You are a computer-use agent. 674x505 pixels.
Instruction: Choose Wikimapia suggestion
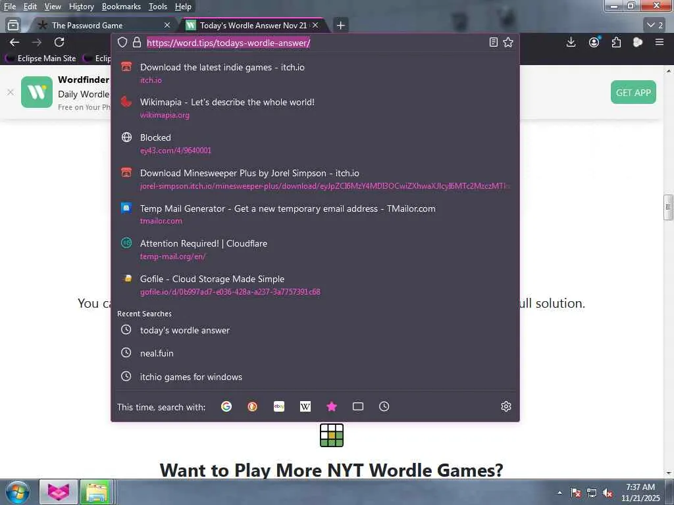point(315,108)
